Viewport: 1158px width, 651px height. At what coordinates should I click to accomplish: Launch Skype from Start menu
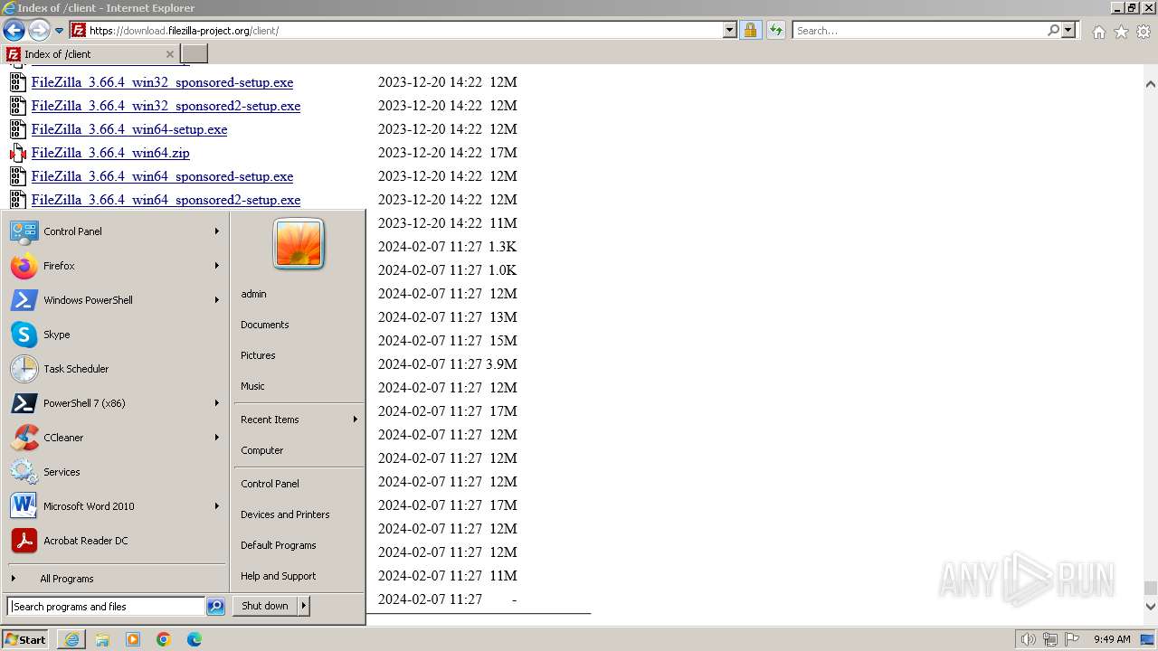coord(115,335)
